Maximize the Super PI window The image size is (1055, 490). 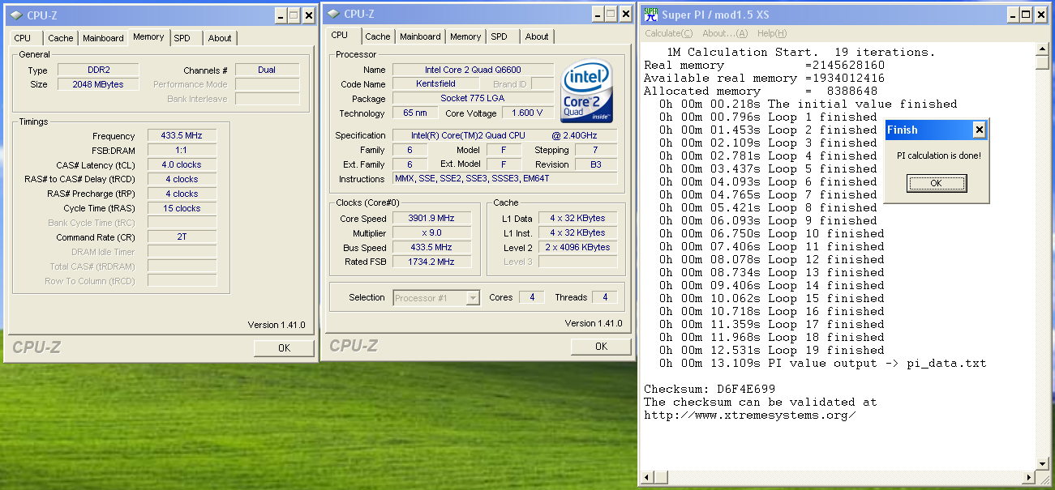pos(1027,15)
